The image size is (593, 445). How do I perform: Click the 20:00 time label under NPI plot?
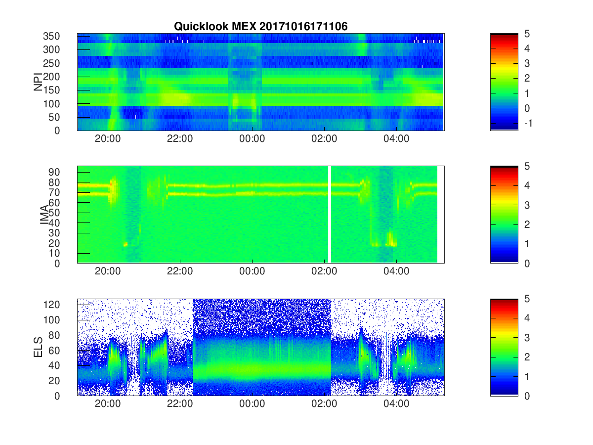108,139
